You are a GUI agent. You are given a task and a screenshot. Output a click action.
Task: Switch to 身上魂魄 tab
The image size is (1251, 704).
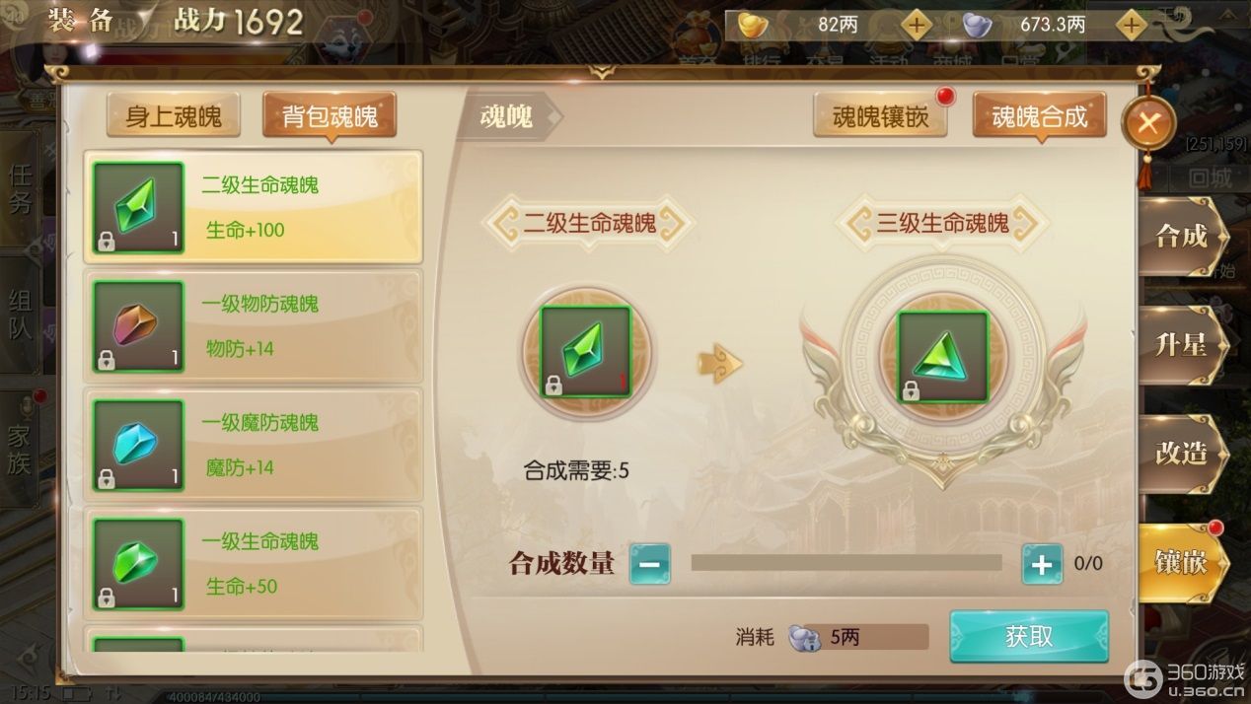coord(173,116)
